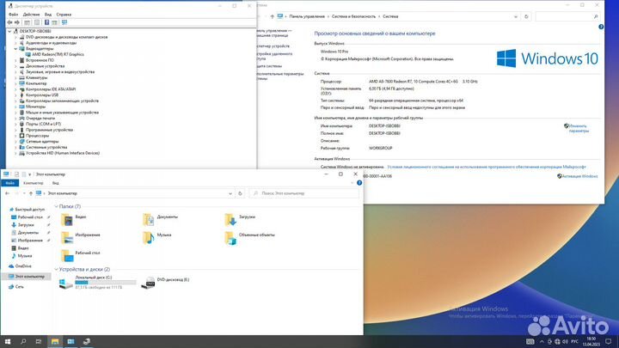The image size is (619, 348).
Task: Click Система и безопасность breadcrumb segment
Action: pos(353,16)
